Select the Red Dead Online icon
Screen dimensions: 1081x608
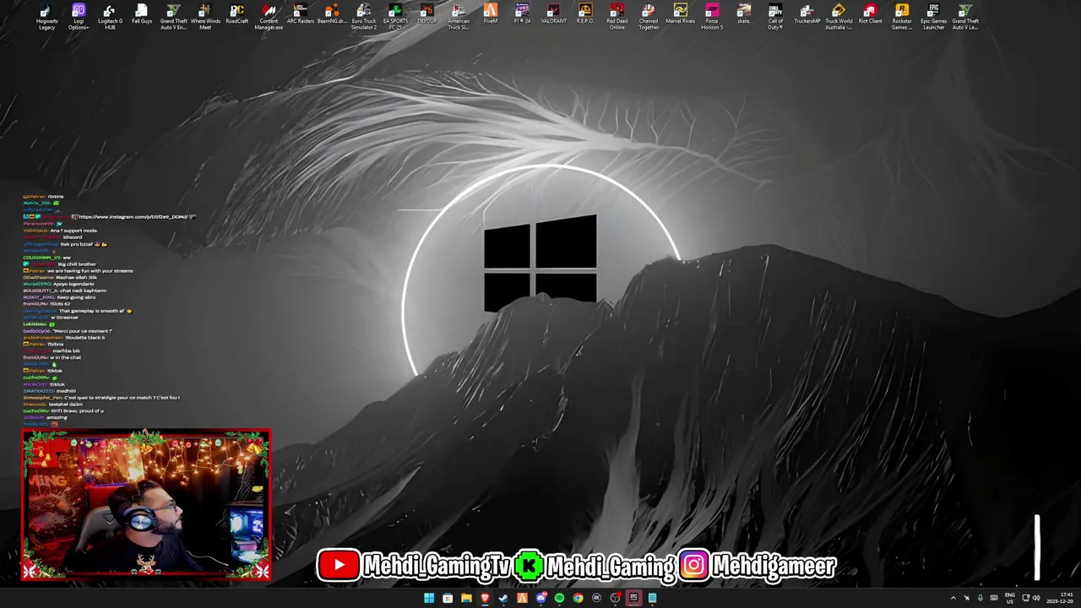point(617,17)
